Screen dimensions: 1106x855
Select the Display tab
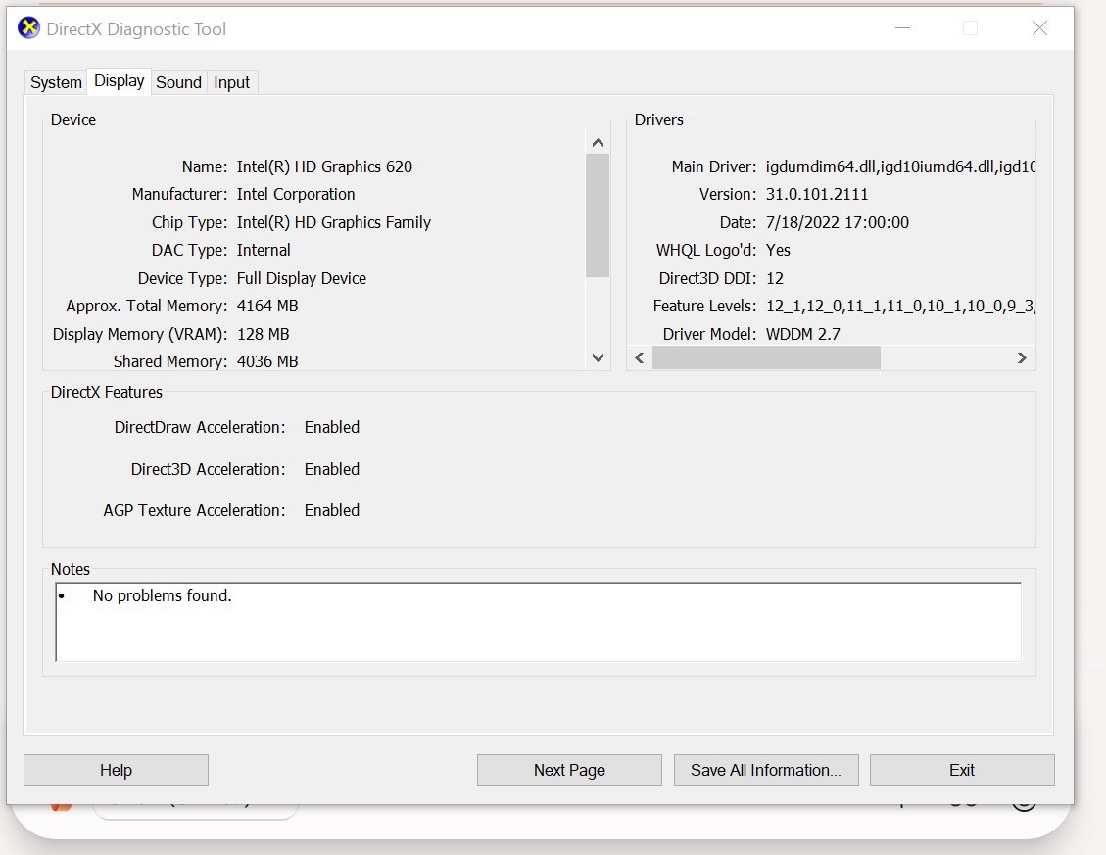(x=119, y=81)
